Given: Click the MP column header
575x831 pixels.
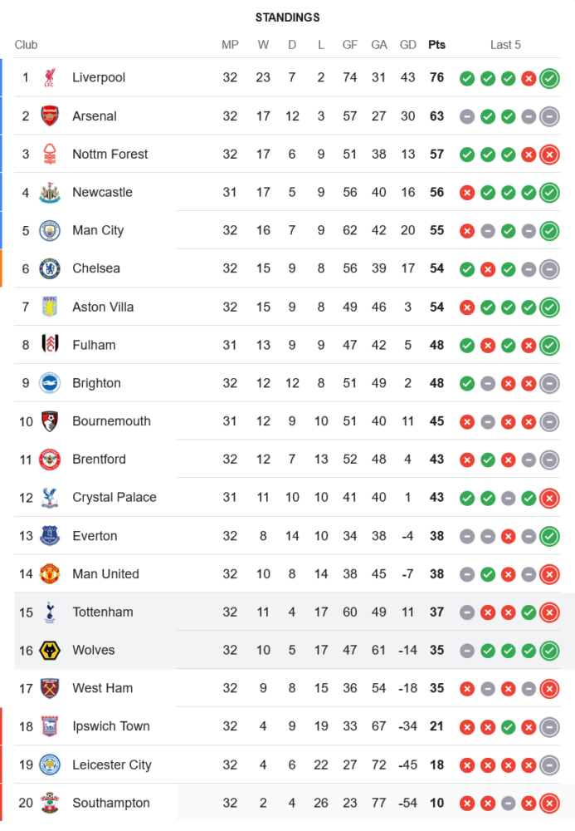Looking at the screenshot, I should (x=230, y=45).
